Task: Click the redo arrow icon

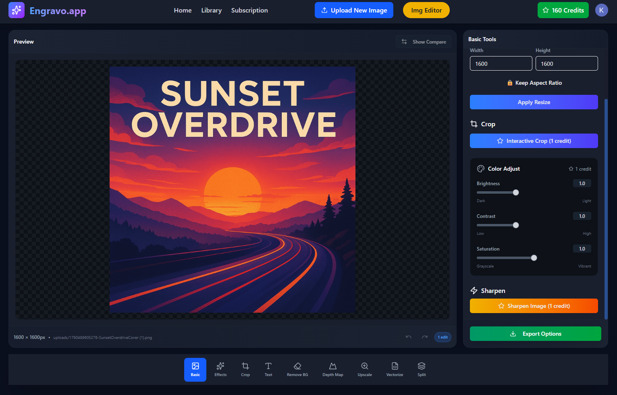Action: (425, 337)
